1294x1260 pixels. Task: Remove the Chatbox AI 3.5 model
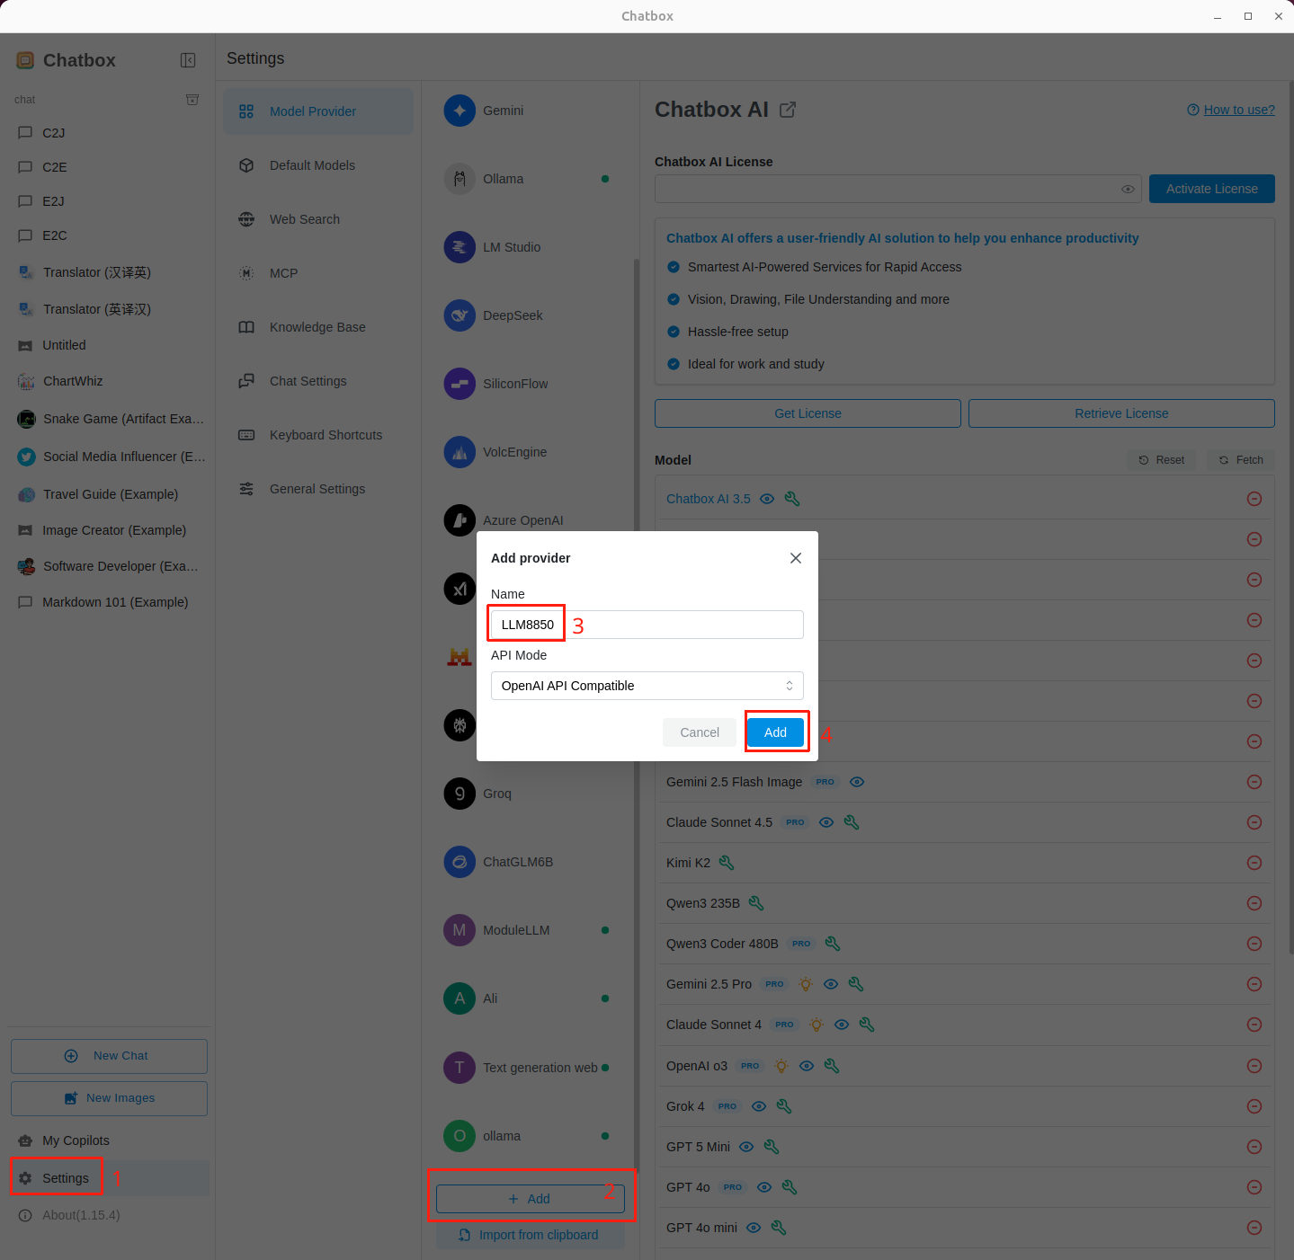coord(1254,499)
